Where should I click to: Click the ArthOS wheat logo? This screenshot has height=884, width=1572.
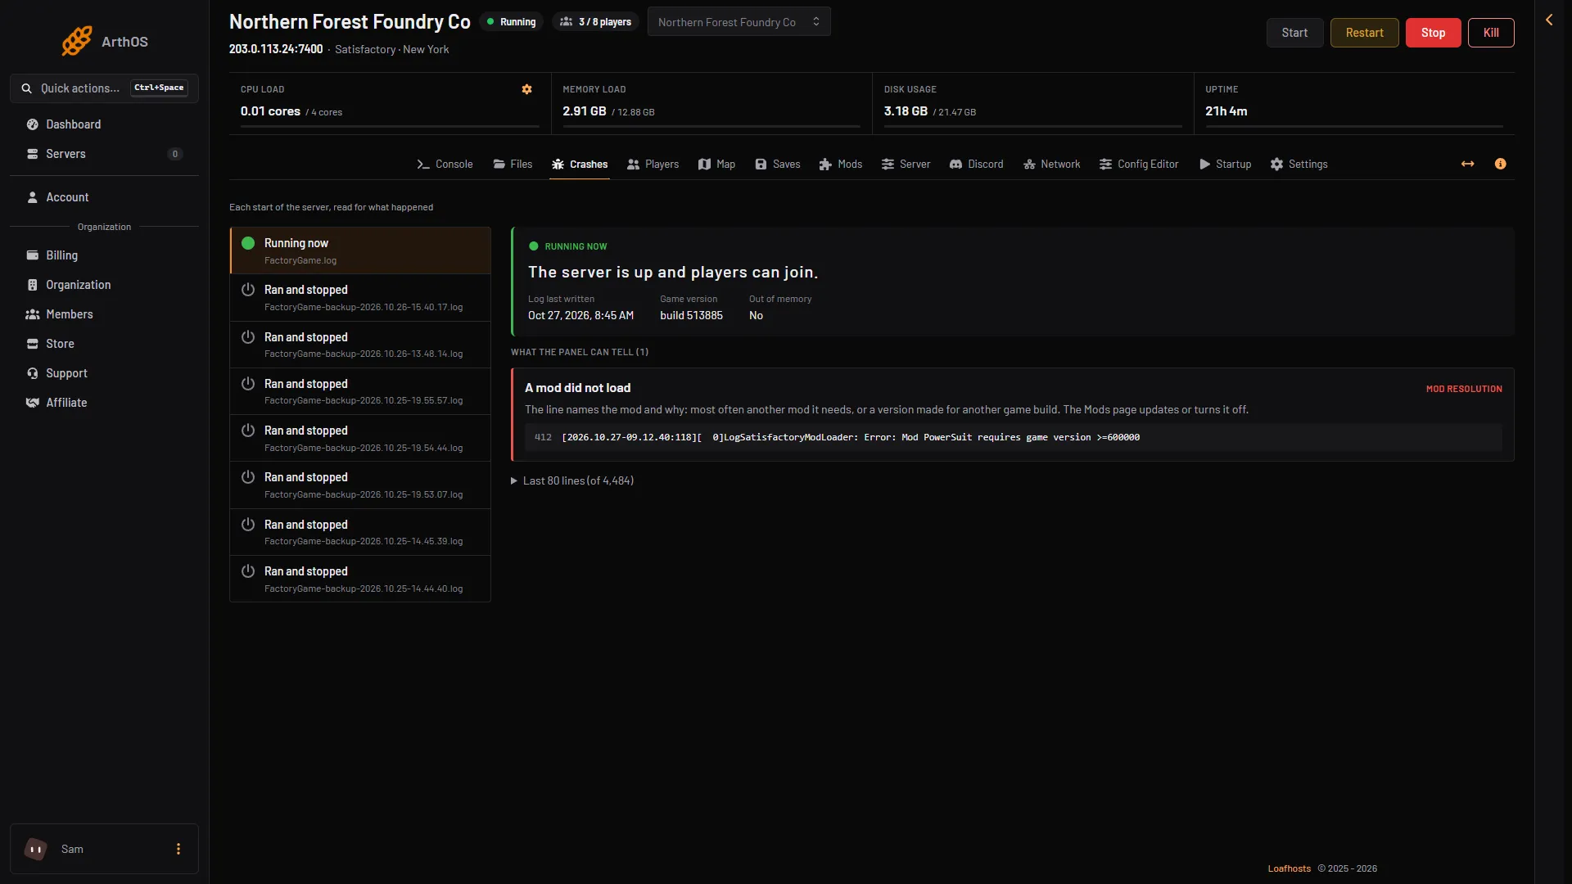[x=77, y=41]
